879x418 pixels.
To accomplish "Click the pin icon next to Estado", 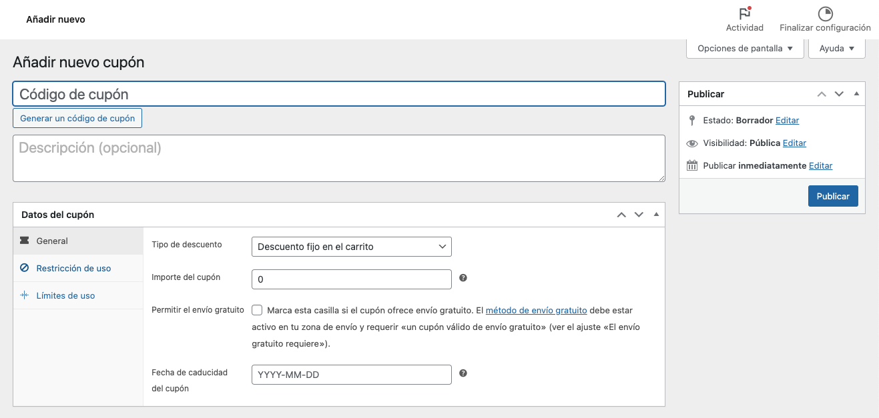I will [x=692, y=120].
